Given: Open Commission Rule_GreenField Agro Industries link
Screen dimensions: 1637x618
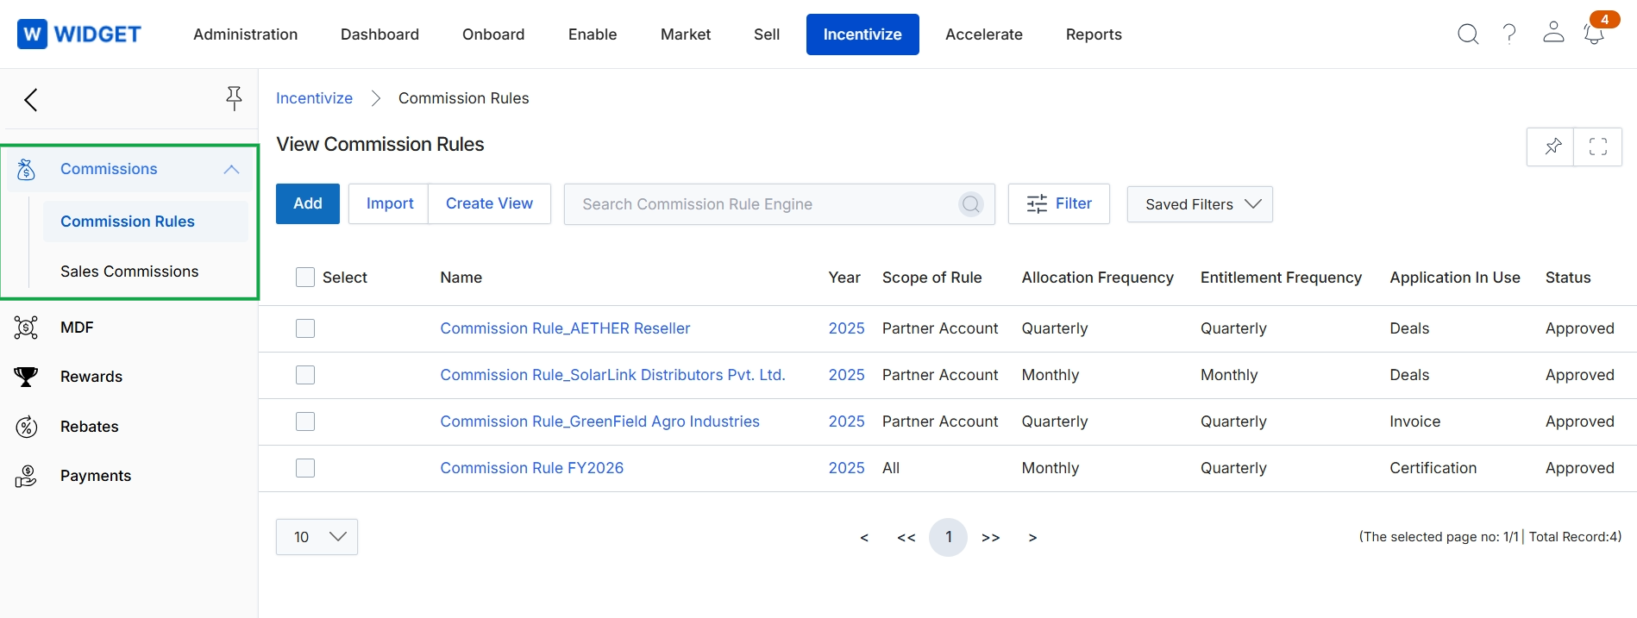Looking at the screenshot, I should pos(599,421).
